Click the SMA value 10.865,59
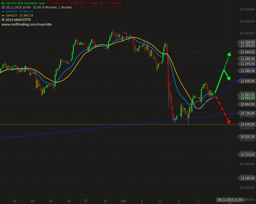Viewport: 256px width, 204px height. click(26, 16)
